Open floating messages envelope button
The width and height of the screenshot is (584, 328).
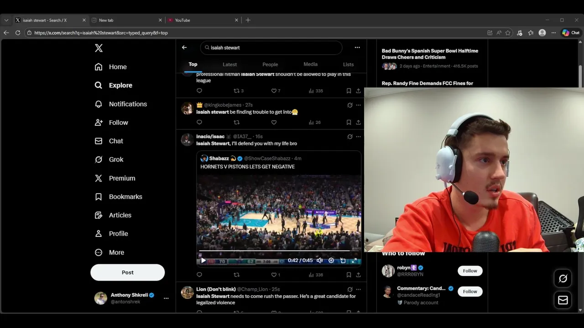point(563,300)
